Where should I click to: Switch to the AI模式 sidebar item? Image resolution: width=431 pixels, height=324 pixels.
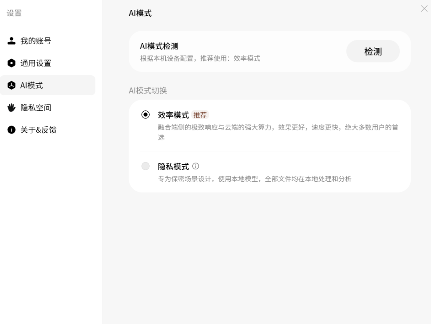pos(47,85)
